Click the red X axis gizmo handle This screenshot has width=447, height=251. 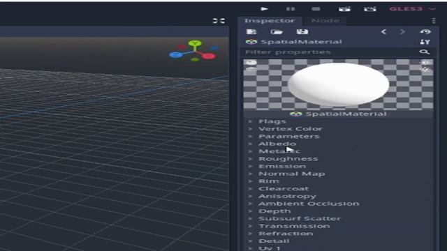tap(209, 56)
